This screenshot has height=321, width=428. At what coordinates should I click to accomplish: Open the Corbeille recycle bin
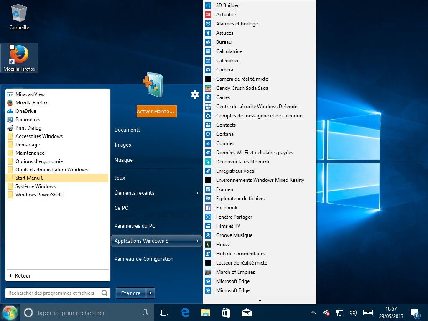click(19, 17)
